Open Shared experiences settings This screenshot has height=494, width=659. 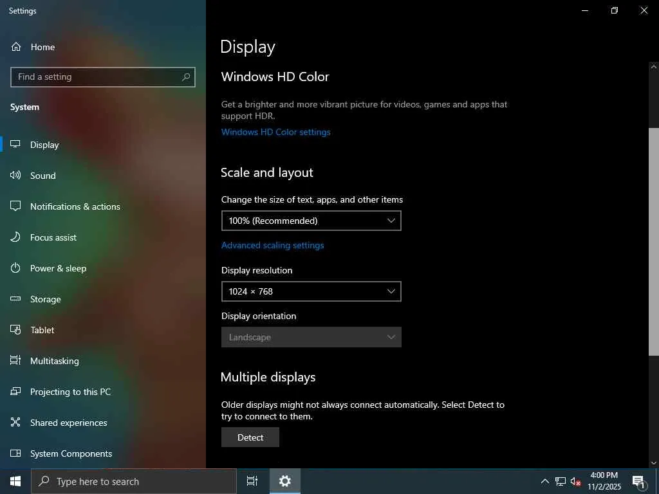pyautogui.click(x=103, y=423)
